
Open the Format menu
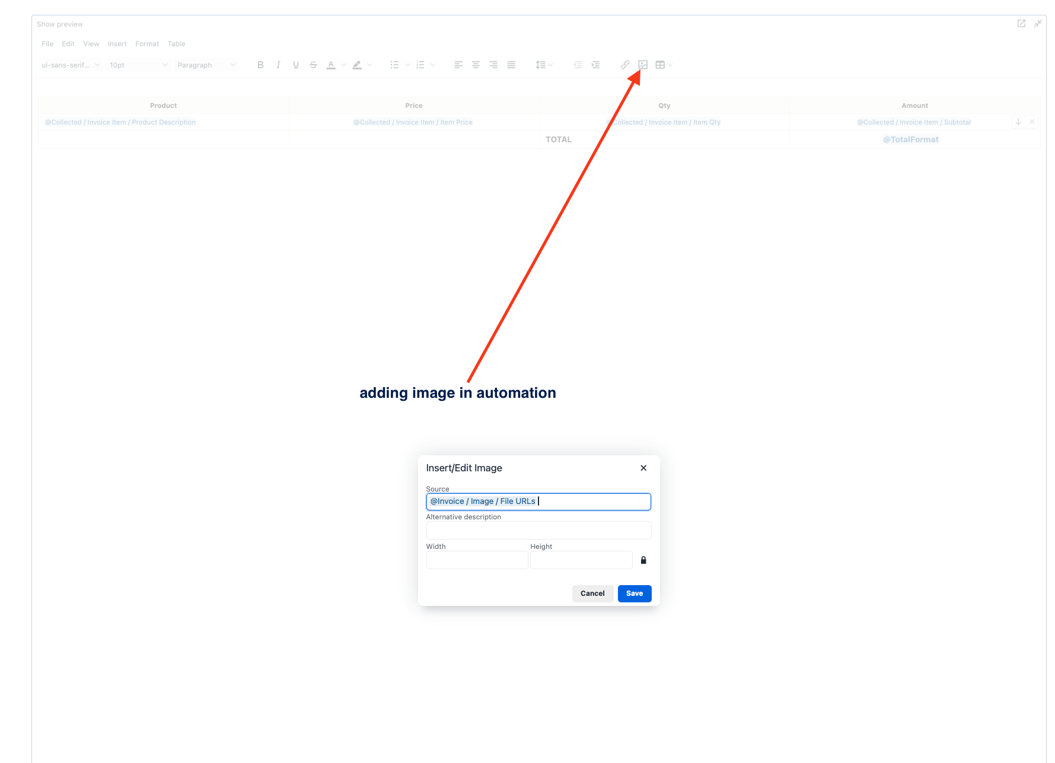(x=147, y=44)
